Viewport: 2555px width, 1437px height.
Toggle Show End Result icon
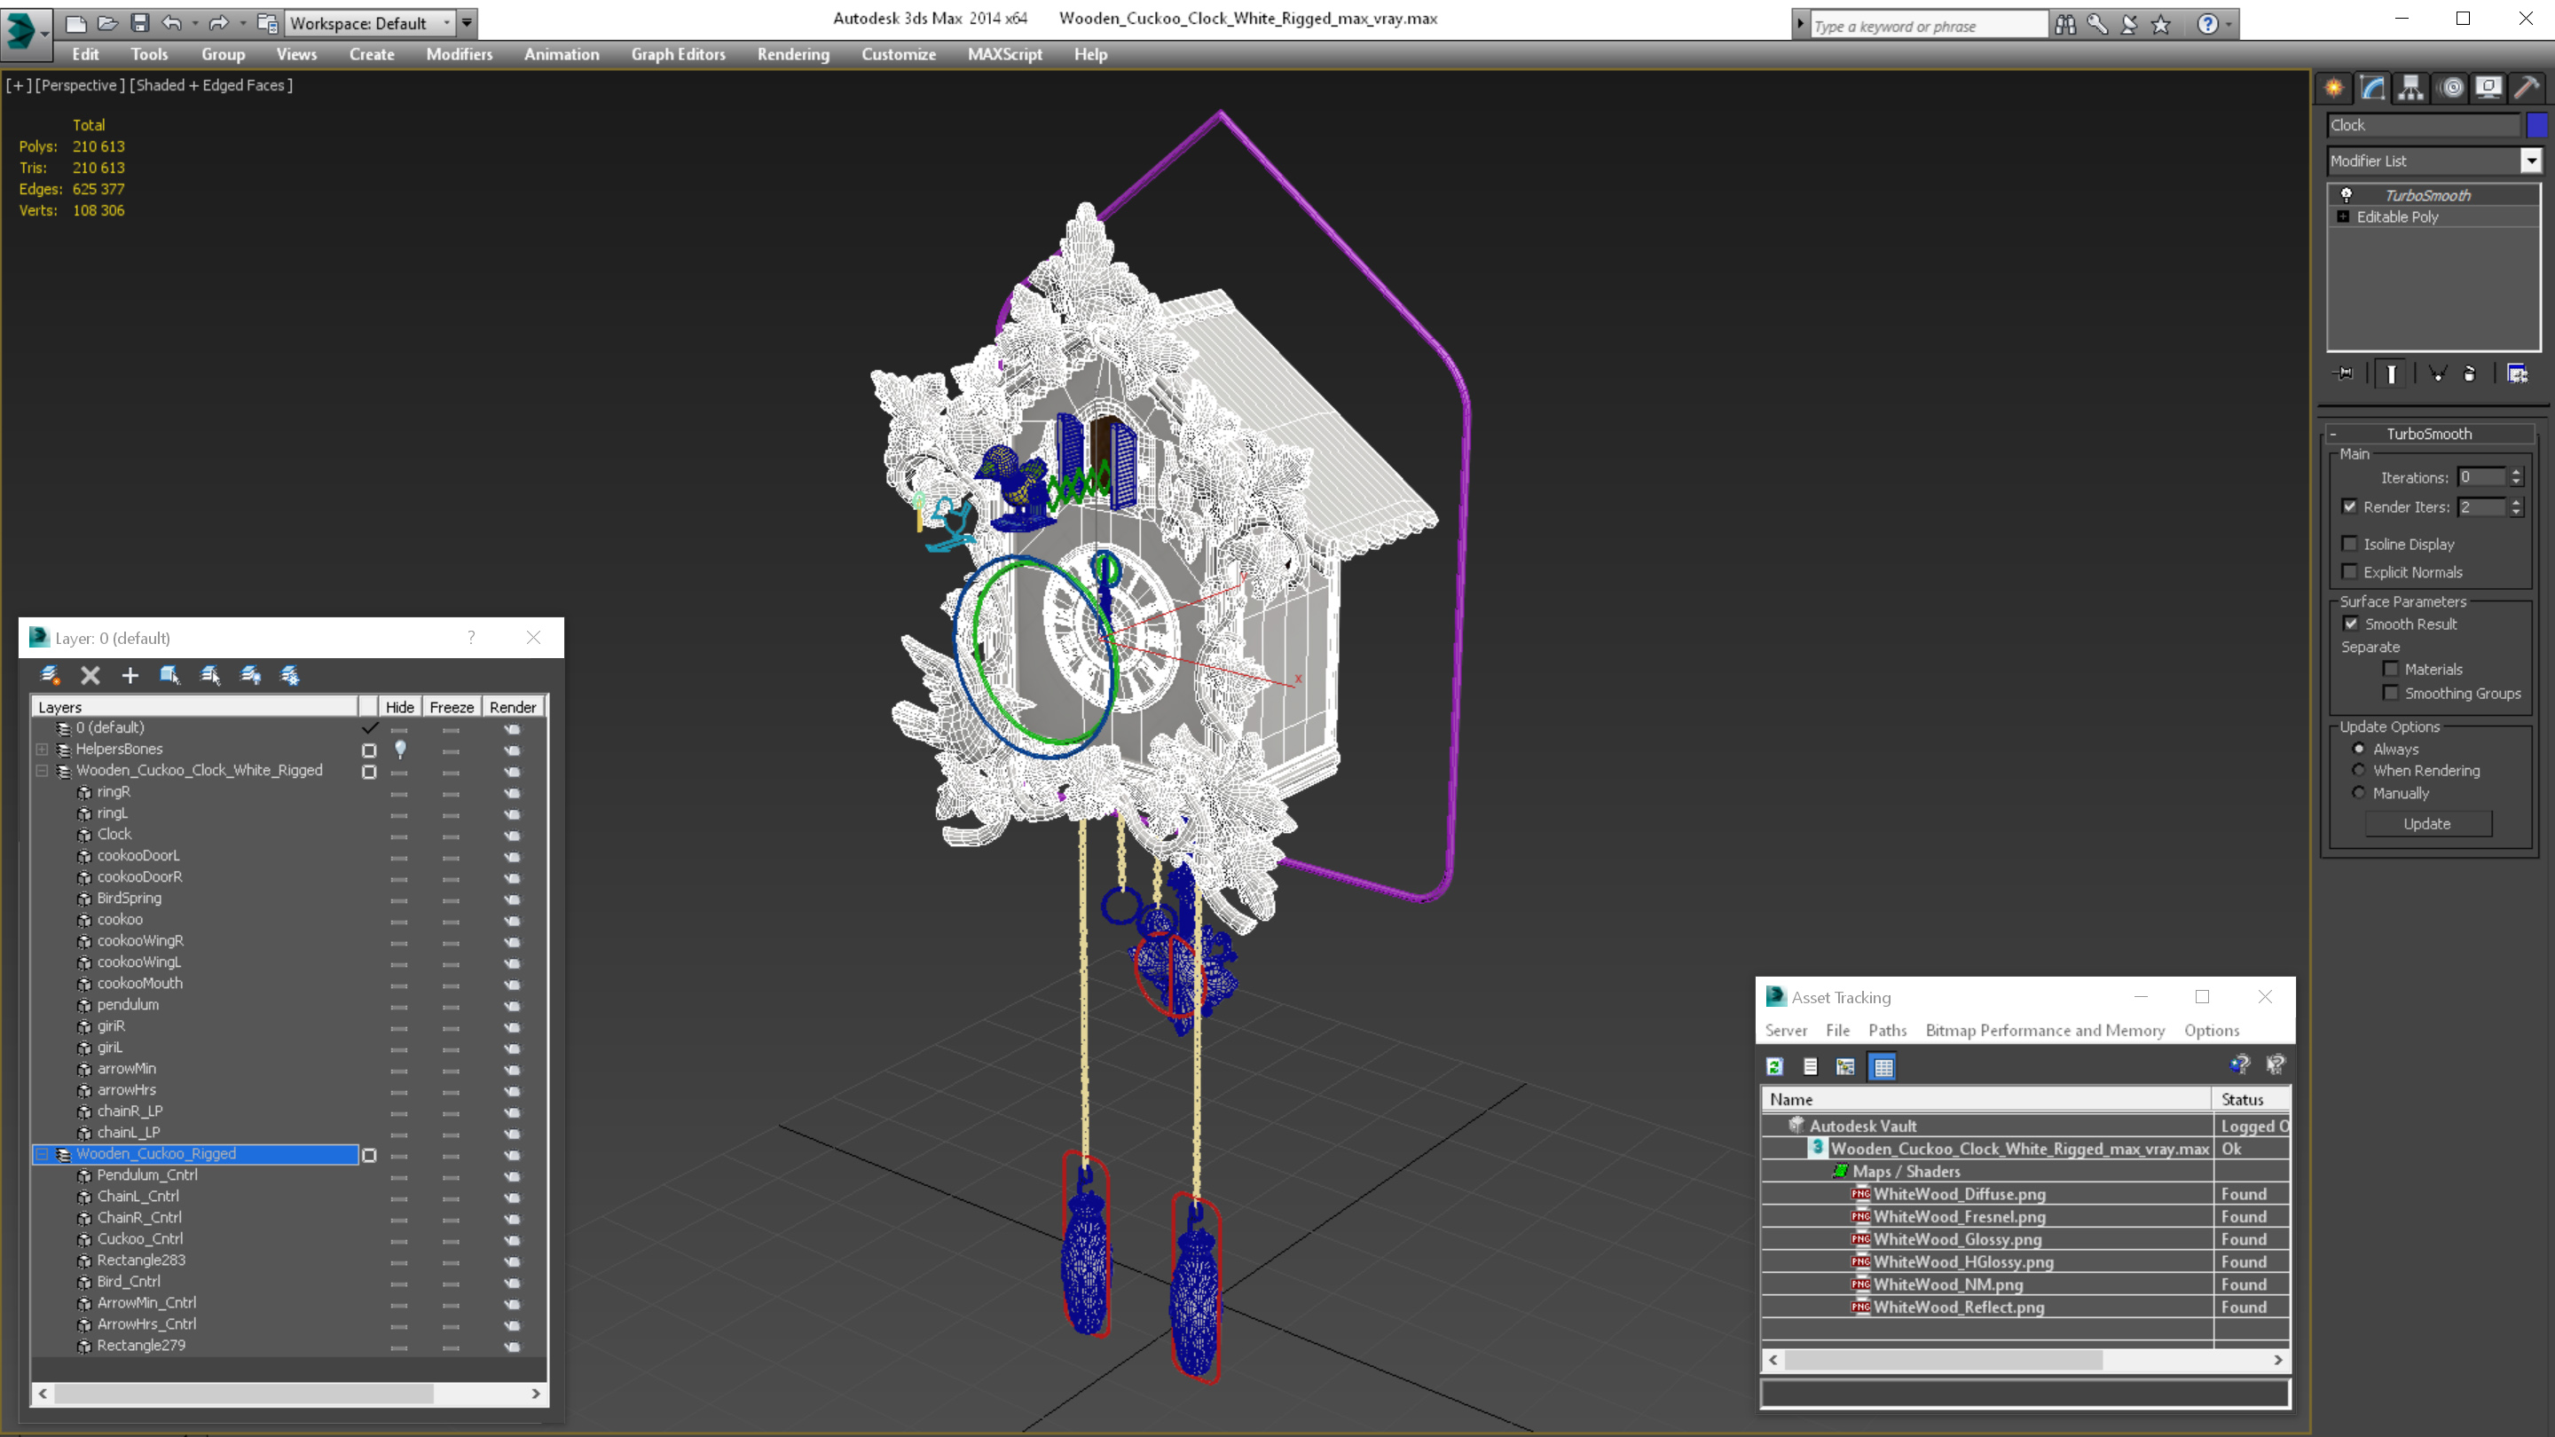tap(2392, 373)
